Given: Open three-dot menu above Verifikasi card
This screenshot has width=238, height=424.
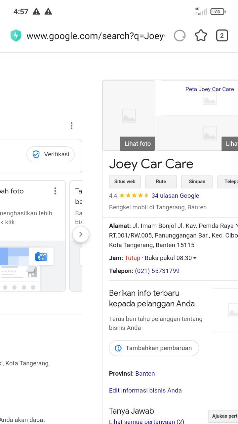Looking at the screenshot, I should point(71,126).
